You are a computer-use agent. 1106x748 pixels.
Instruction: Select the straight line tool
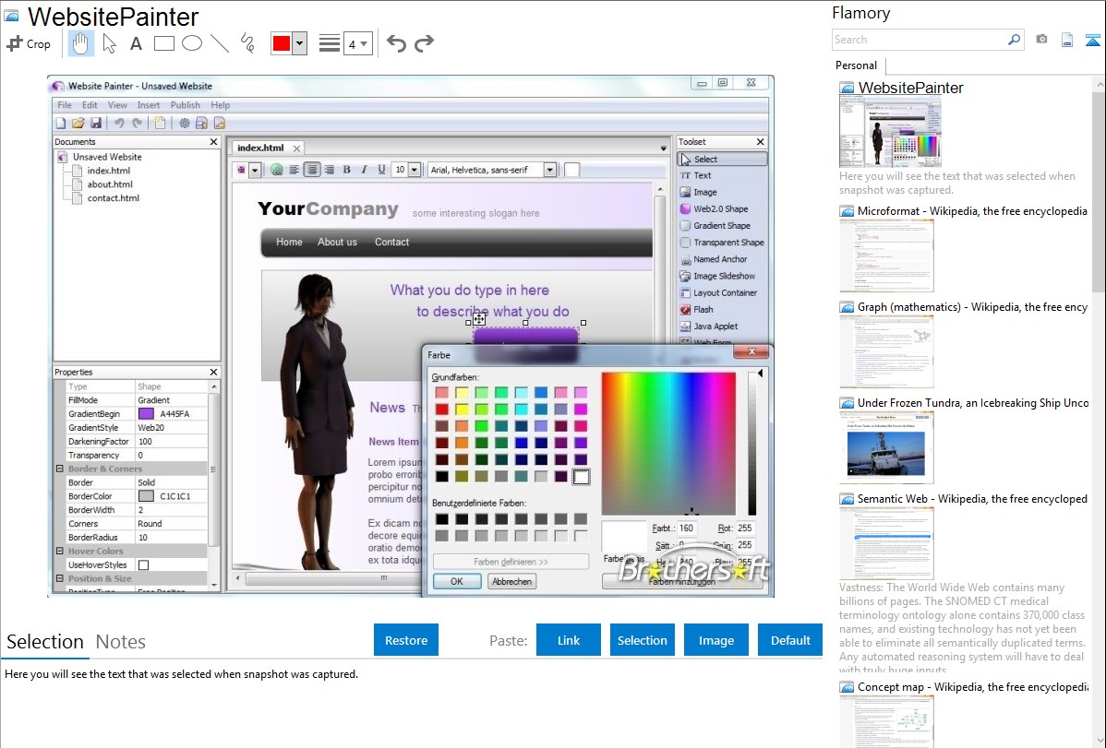tap(220, 43)
